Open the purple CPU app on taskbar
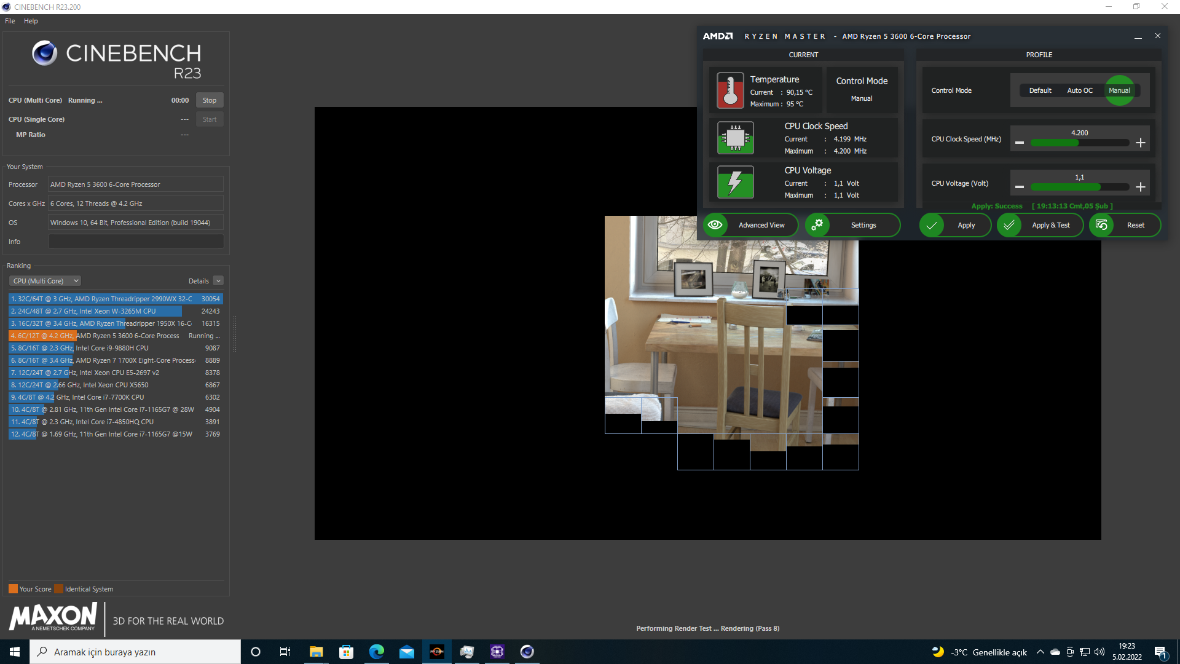 coord(497,652)
